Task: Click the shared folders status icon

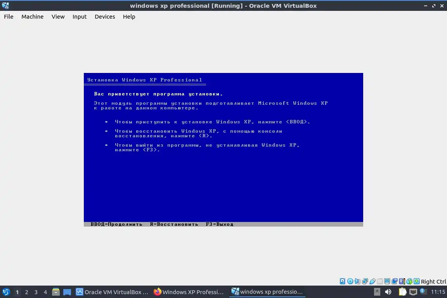Action: [380, 281]
